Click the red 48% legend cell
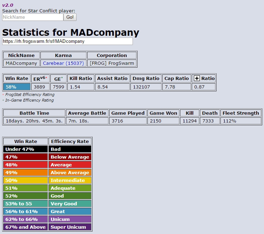 pos(26,165)
